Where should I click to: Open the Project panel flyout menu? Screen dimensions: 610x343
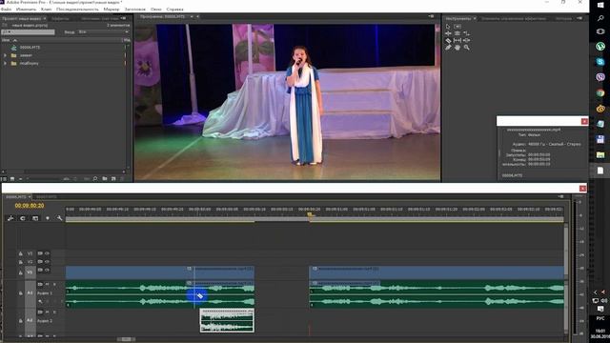point(123,18)
